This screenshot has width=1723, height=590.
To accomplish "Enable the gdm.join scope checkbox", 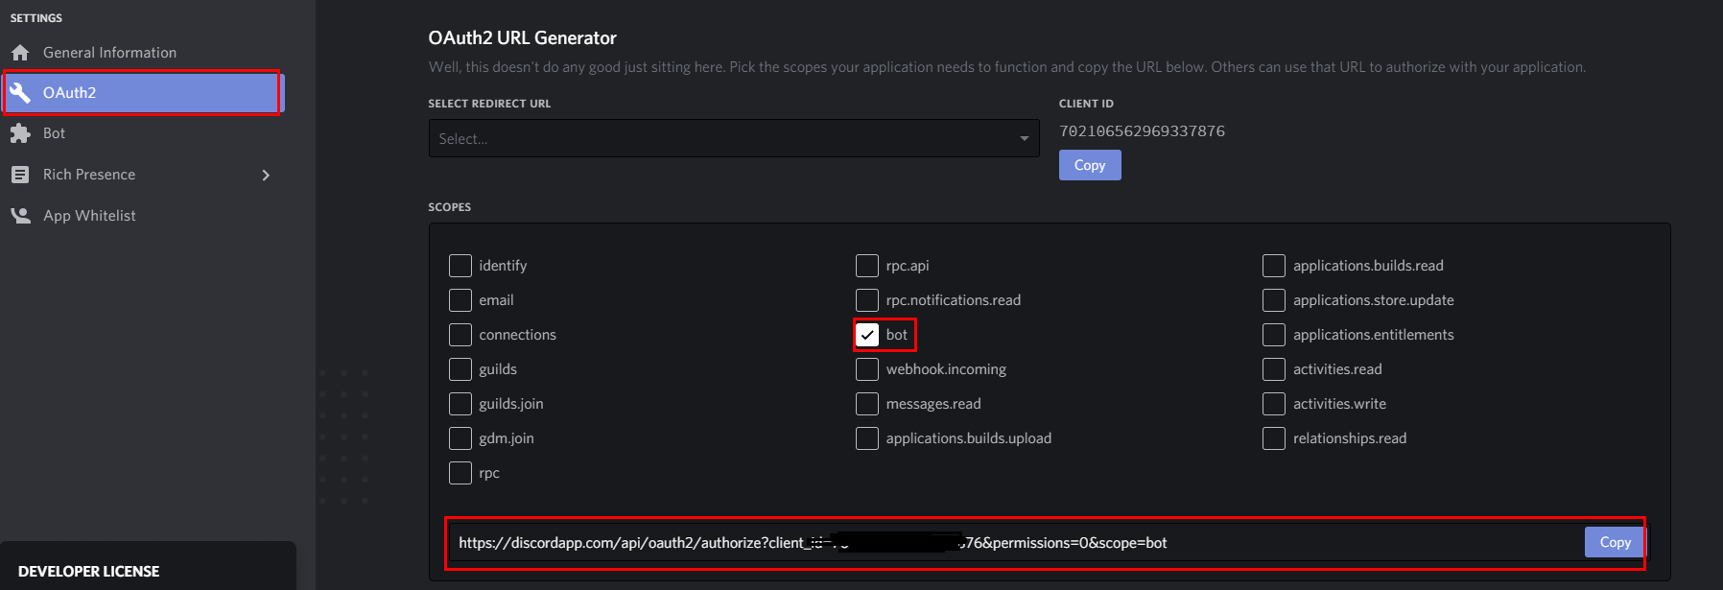I will pyautogui.click(x=460, y=438).
